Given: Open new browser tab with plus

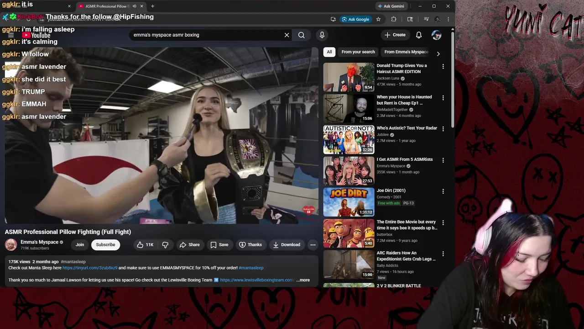Looking at the screenshot, I should coord(152,6).
